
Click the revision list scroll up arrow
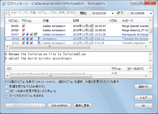pyautogui.click(x=150, y=20)
